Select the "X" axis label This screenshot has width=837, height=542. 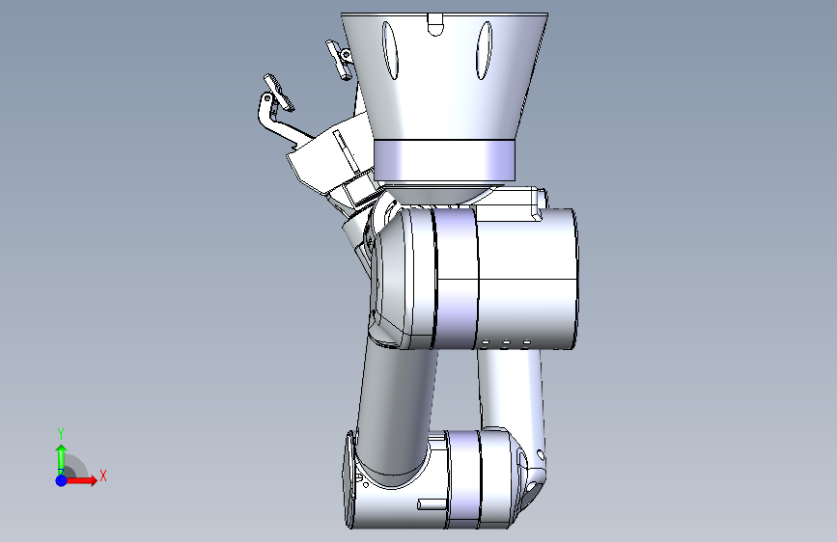coord(103,475)
